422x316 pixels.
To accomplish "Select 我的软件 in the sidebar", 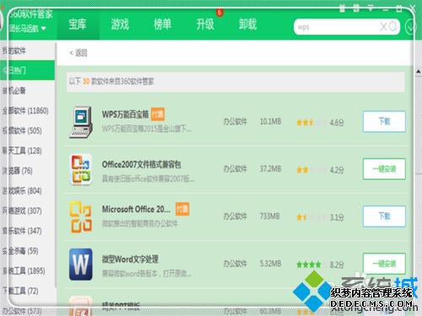I will 27,51.
